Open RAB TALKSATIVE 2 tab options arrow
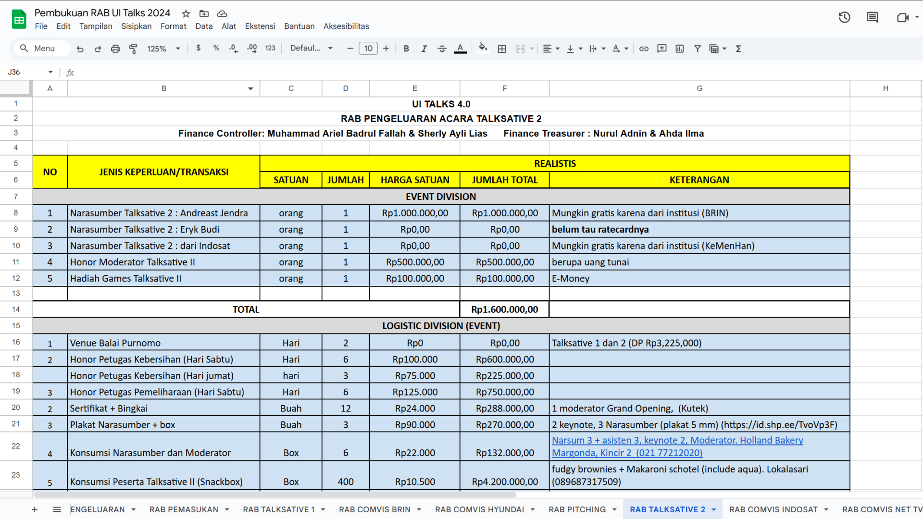The width and height of the screenshot is (923, 519). pos(714,509)
